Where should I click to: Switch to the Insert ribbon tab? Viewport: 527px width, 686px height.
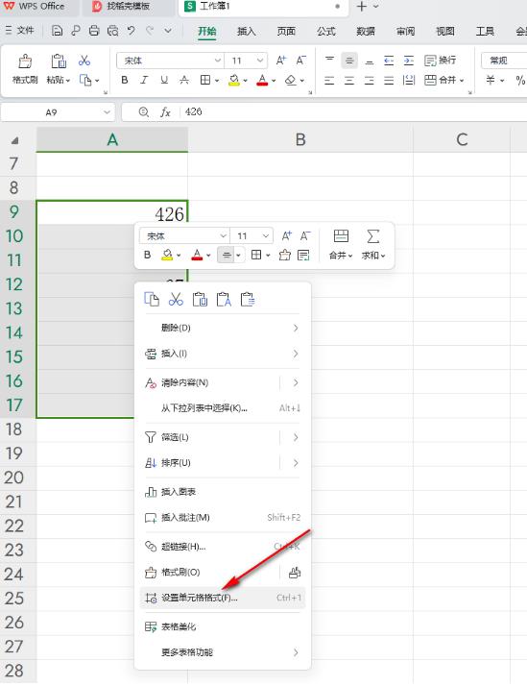(246, 32)
